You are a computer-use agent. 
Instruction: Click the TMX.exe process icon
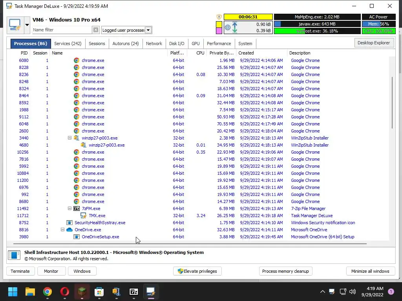83,216
